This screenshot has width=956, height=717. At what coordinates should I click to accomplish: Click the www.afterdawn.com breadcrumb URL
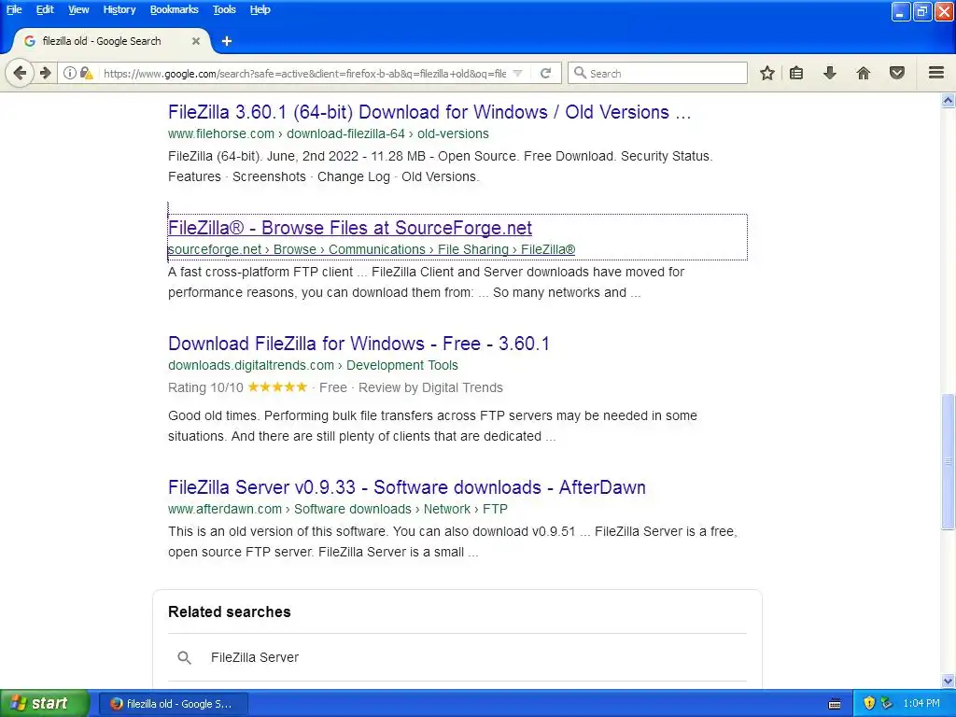(x=338, y=509)
